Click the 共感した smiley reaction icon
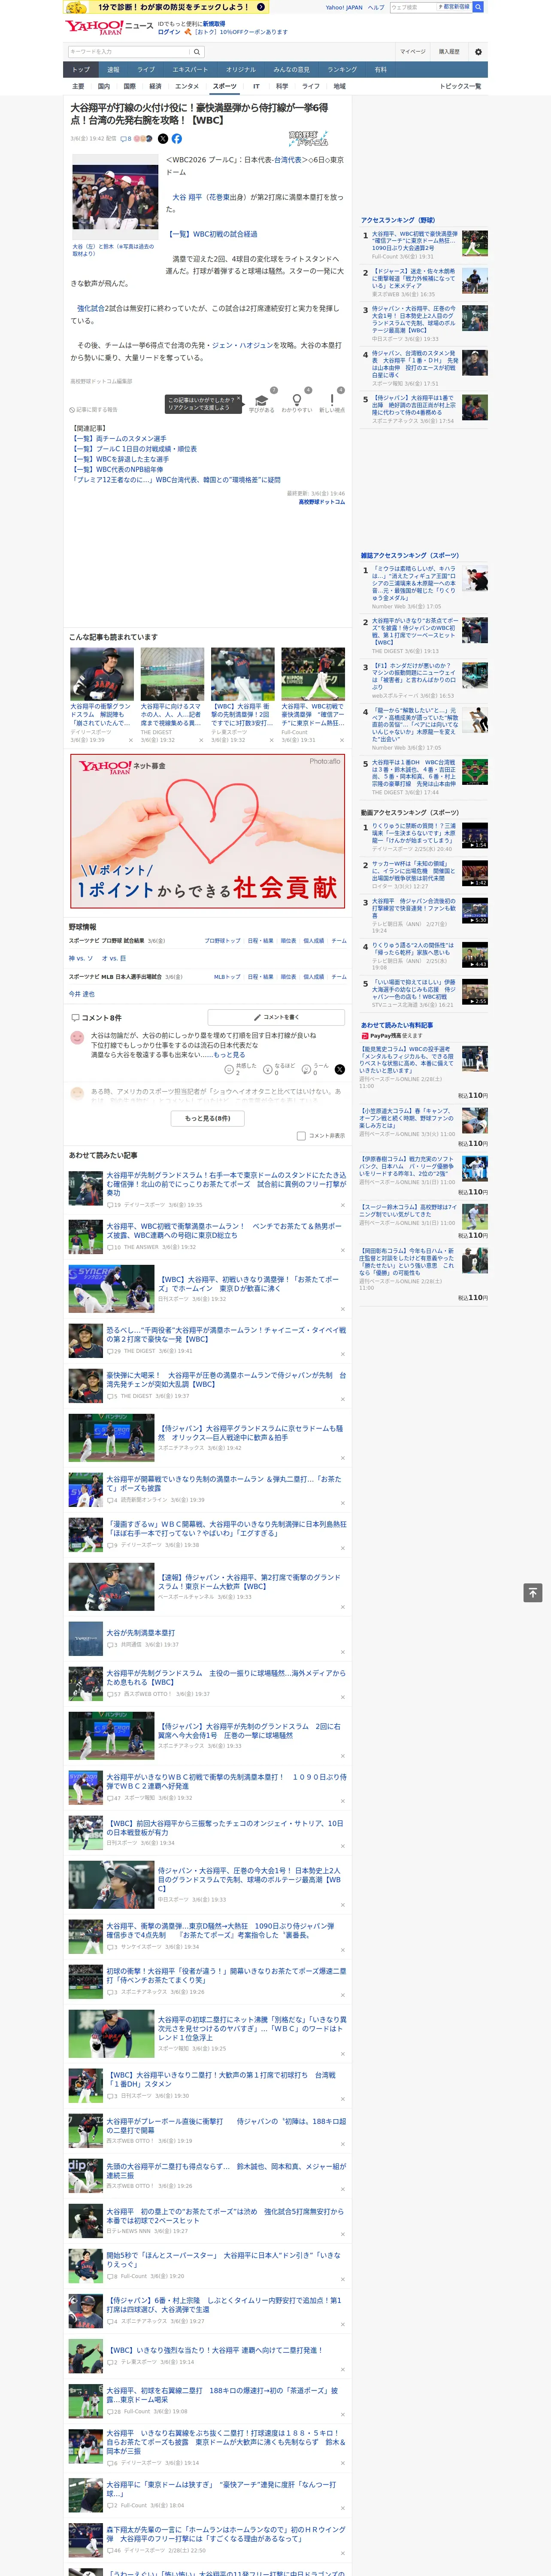Viewport: 551px width, 2576px height. click(229, 1069)
